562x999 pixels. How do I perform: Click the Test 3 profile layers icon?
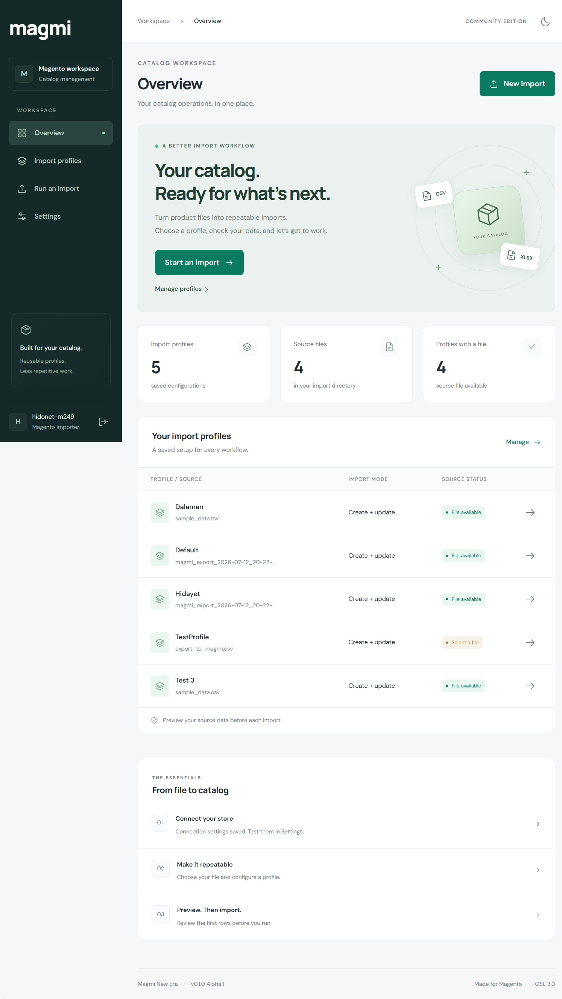160,686
